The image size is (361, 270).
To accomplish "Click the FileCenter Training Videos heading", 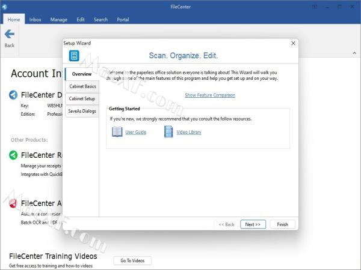I will (x=53, y=256).
